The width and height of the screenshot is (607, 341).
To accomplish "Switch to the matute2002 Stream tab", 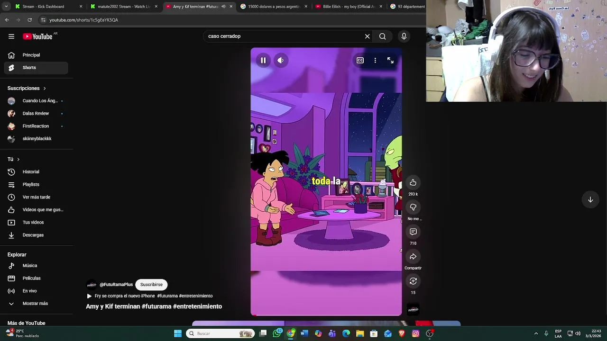I will (124, 7).
